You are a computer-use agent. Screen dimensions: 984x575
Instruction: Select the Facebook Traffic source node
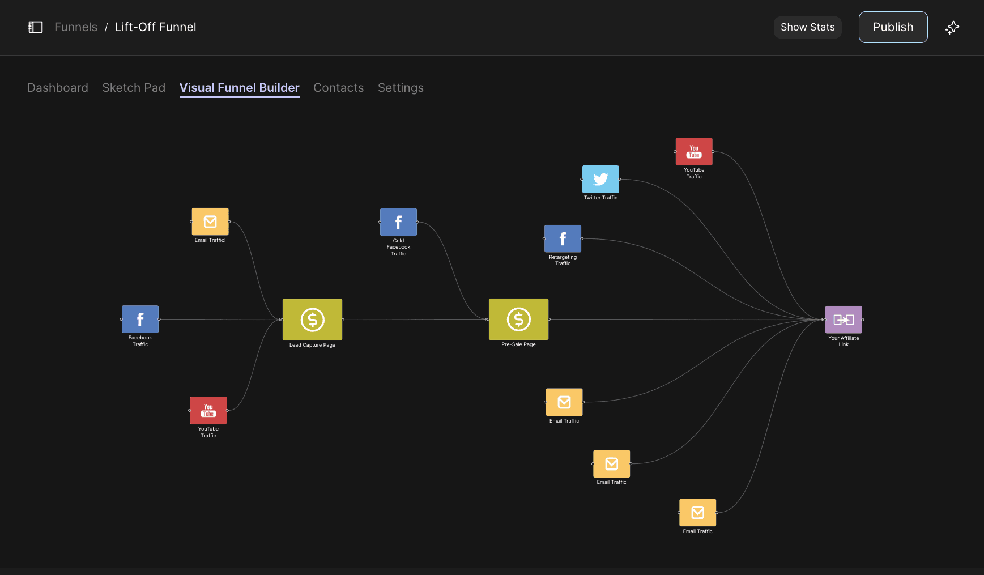140,319
